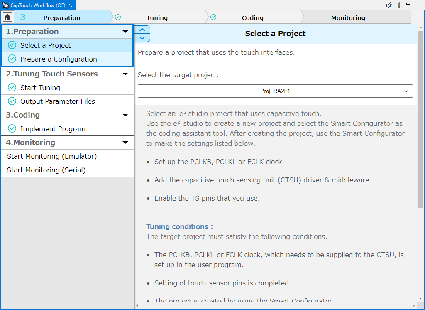Click check icon next to Implement Program
The width and height of the screenshot is (425, 310).
click(12, 129)
